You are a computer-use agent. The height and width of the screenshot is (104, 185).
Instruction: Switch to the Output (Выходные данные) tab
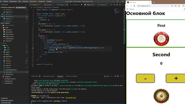(49, 76)
